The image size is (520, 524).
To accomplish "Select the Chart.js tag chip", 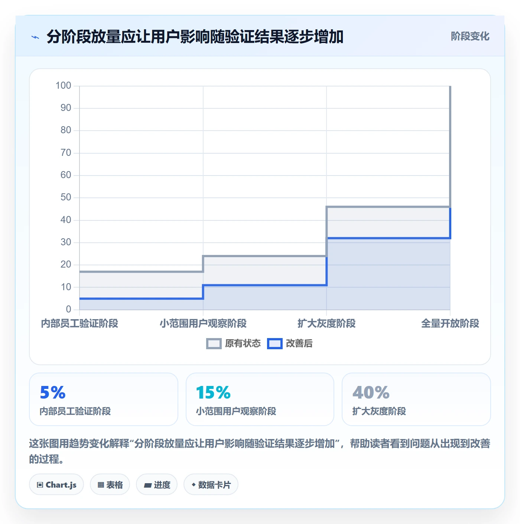I will (x=56, y=485).
